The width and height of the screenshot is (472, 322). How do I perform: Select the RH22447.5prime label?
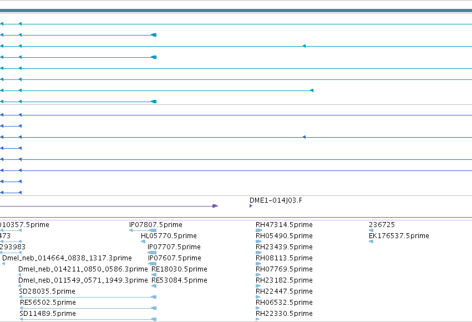[x=284, y=291]
